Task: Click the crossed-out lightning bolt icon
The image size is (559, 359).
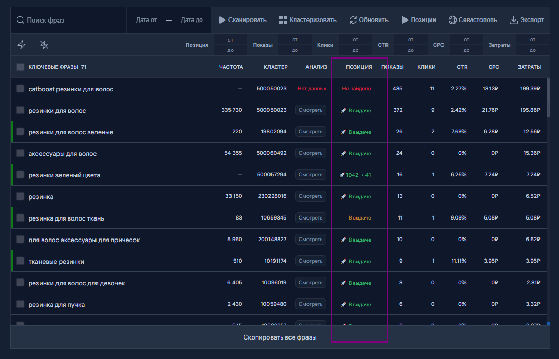Action: tap(44, 45)
